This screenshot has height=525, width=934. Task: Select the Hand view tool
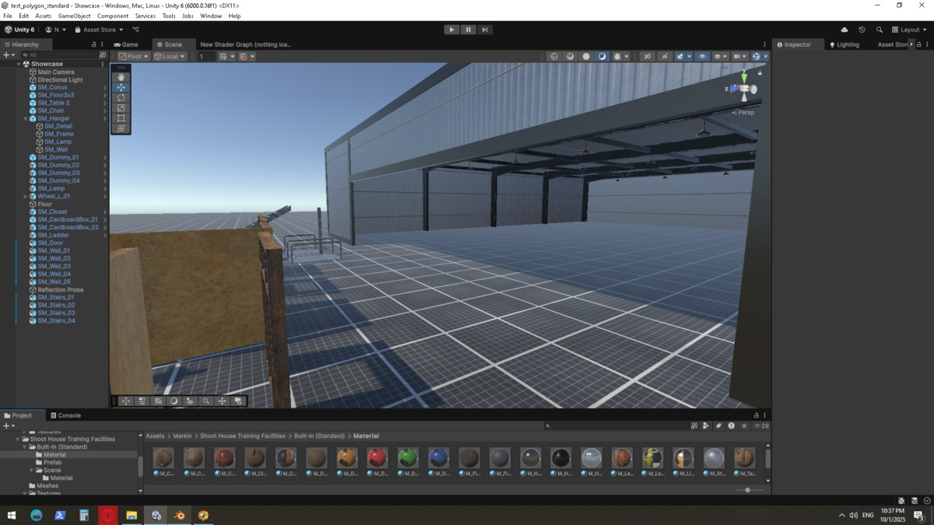click(x=121, y=77)
